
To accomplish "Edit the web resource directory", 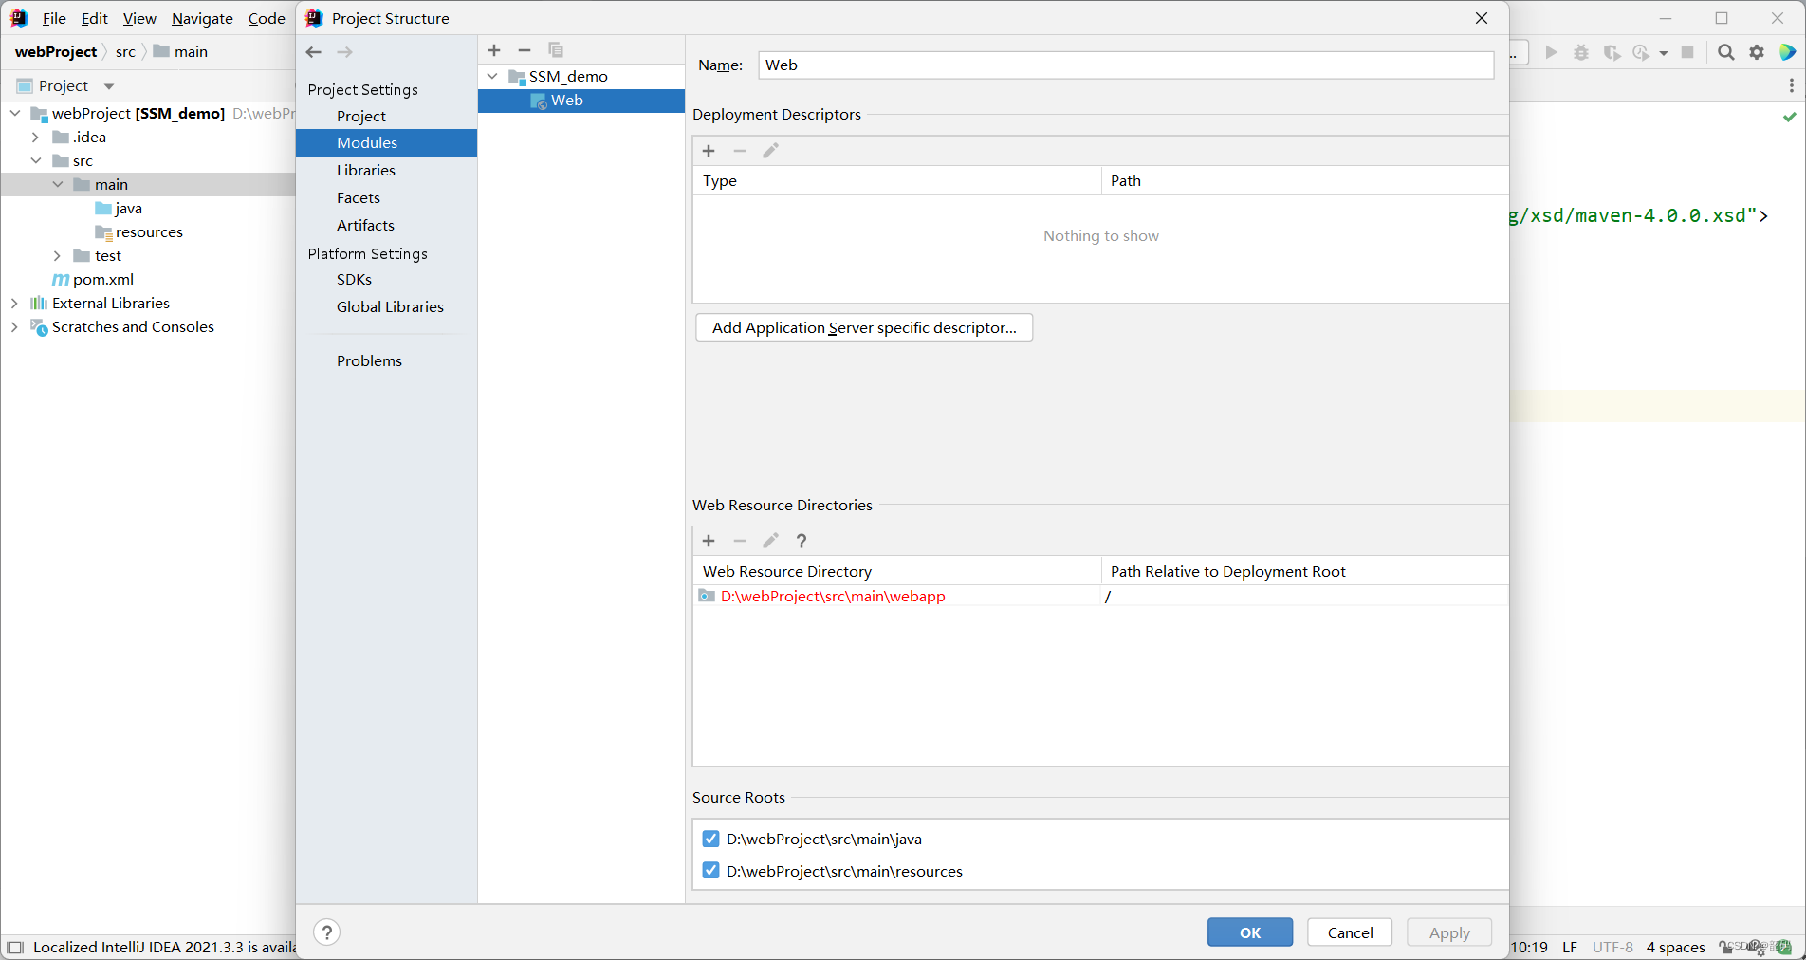I will point(770,541).
